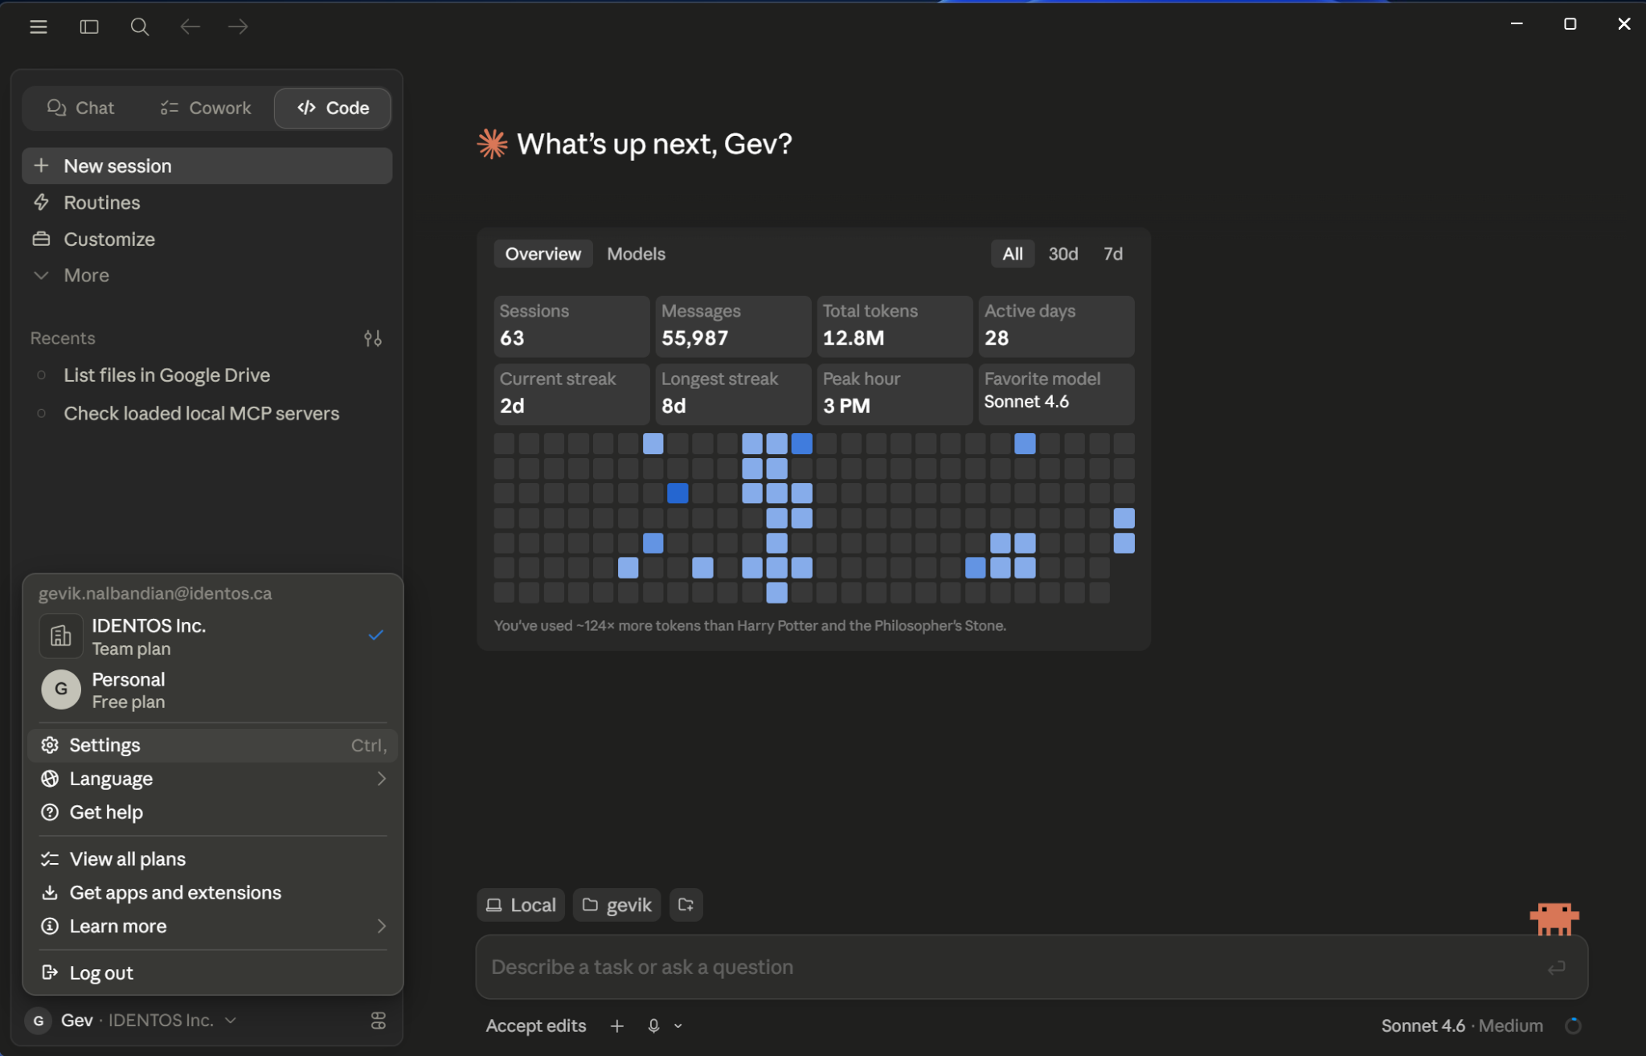Image resolution: width=1646 pixels, height=1056 pixels.
Task: Open the hamburger menu icon
Action: tap(38, 27)
